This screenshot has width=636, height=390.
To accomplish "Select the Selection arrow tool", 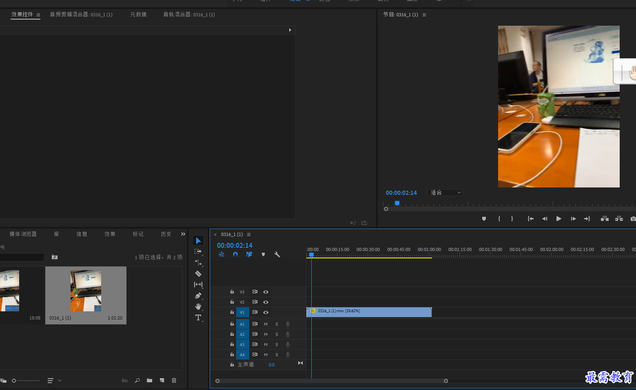I will pyautogui.click(x=198, y=241).
